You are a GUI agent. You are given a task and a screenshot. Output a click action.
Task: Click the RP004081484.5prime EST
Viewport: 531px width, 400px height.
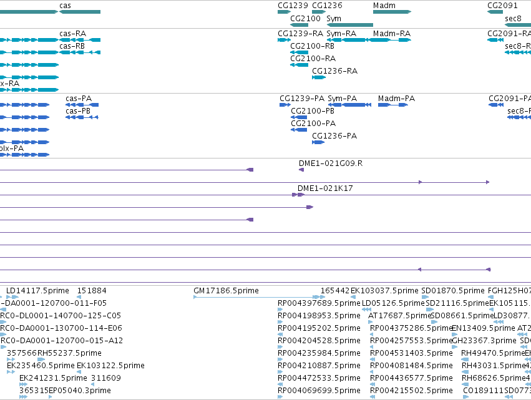pyautogui.click(x=372, y=372)
